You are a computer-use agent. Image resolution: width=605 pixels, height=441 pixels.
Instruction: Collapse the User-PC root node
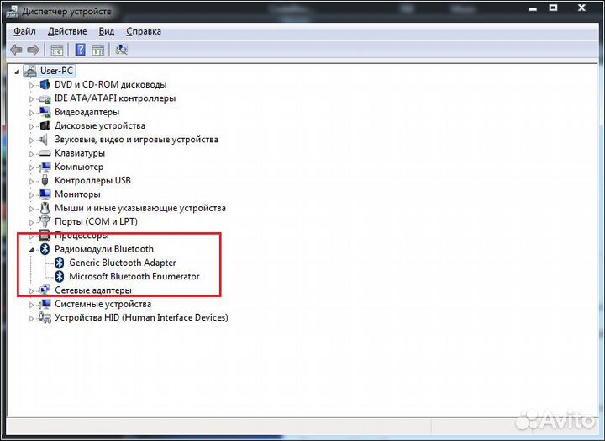point(18,72)
